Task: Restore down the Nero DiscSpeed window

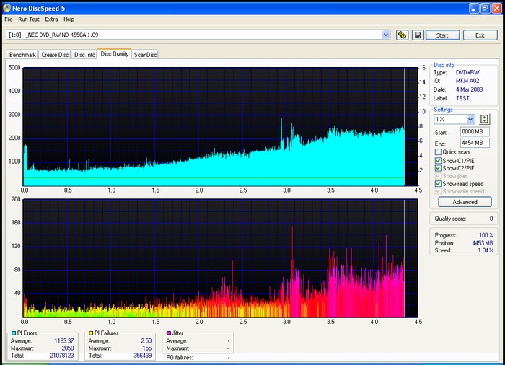Action: coord(484,8)
